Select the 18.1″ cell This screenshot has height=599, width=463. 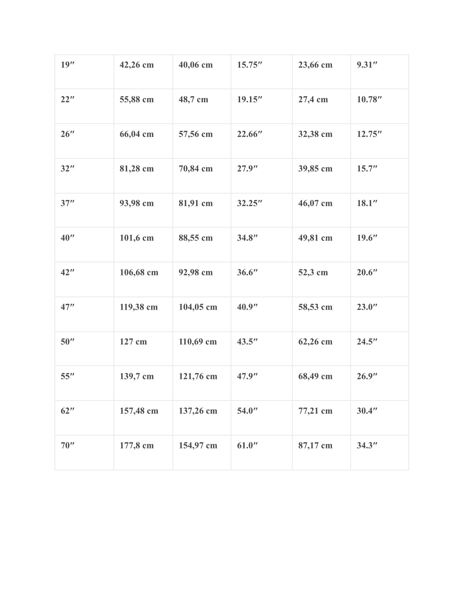pos(379,210)
